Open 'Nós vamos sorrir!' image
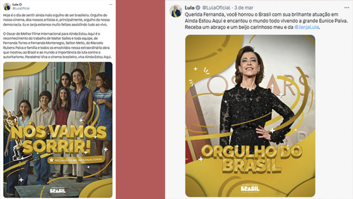The width and height of the screenshot is (353, 199). point(58,130)
